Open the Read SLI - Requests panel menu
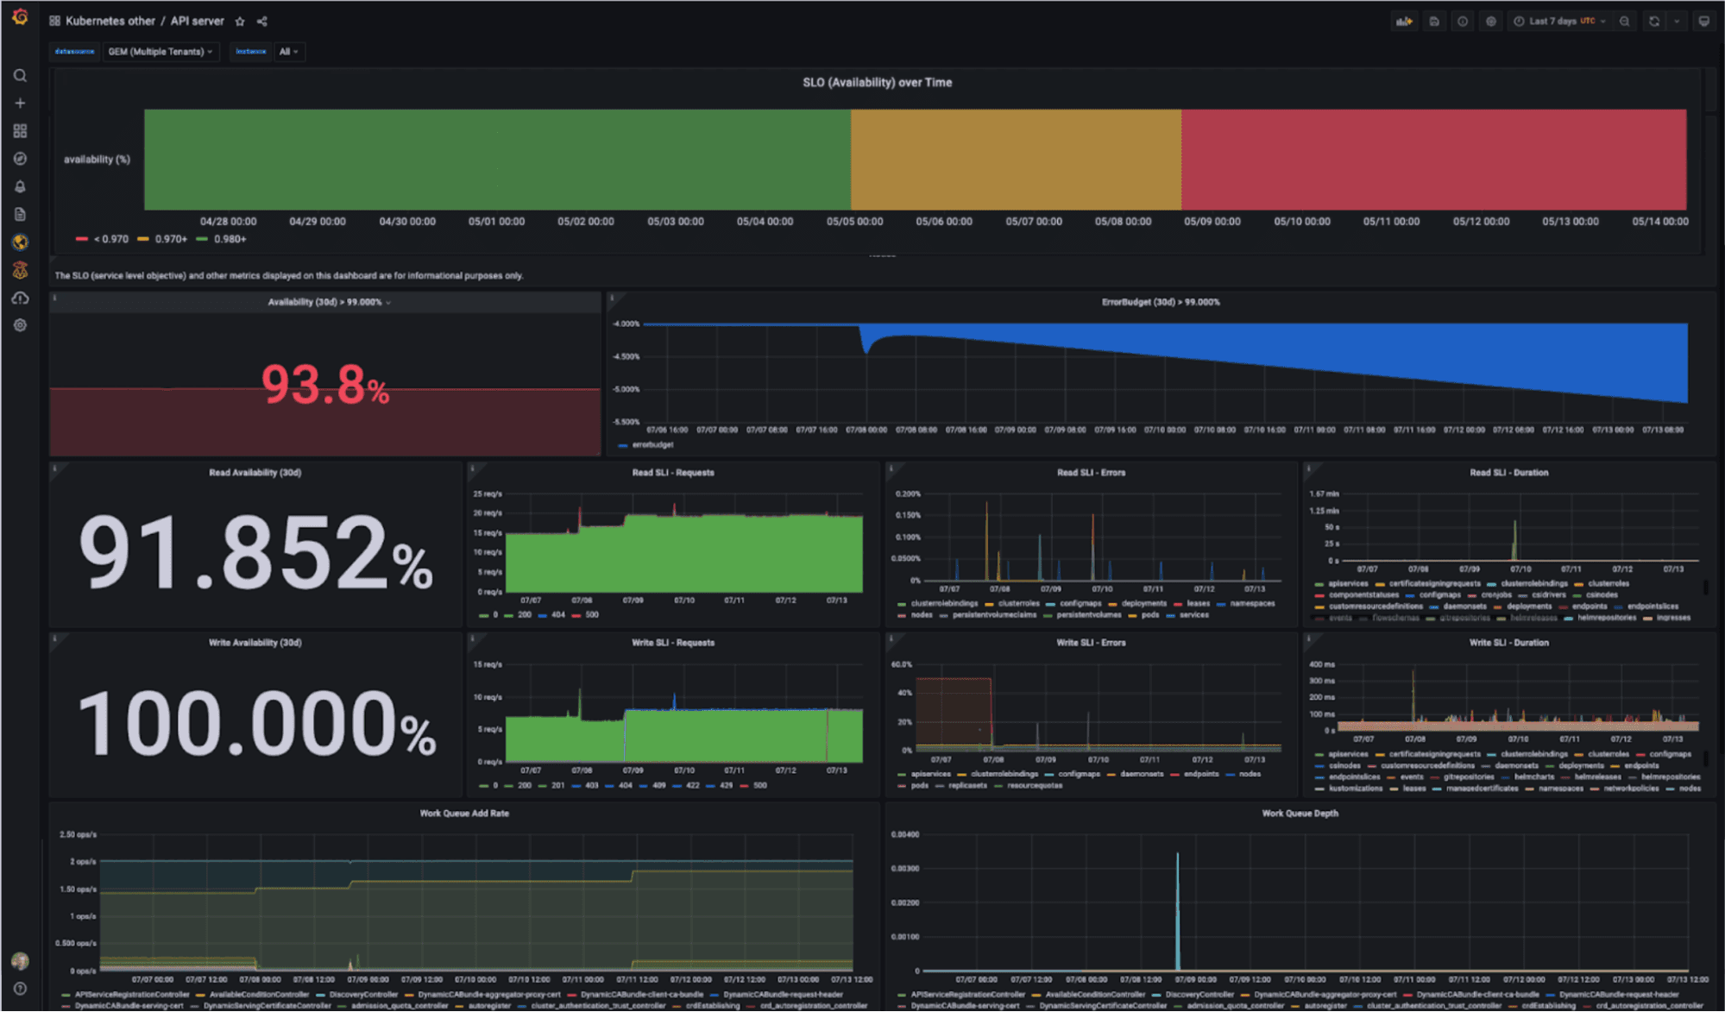The height and width of the screenshot is (1012, 1725). click(672, 473)
